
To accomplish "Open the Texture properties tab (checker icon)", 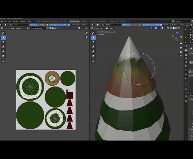I will tap(186, 101).
